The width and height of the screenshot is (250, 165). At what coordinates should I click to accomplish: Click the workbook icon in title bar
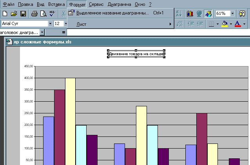click(x=9, y=42)
